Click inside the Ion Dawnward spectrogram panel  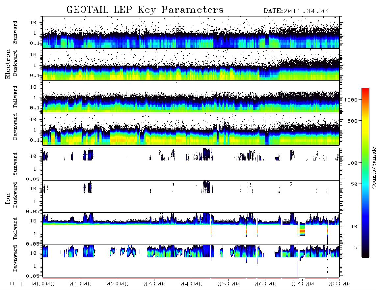pyautogui.click(x=191, y=261)
